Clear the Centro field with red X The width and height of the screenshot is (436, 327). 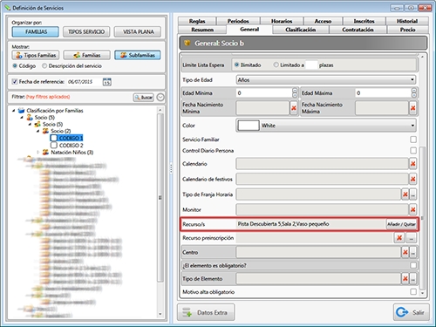click(x=405, y=252)
